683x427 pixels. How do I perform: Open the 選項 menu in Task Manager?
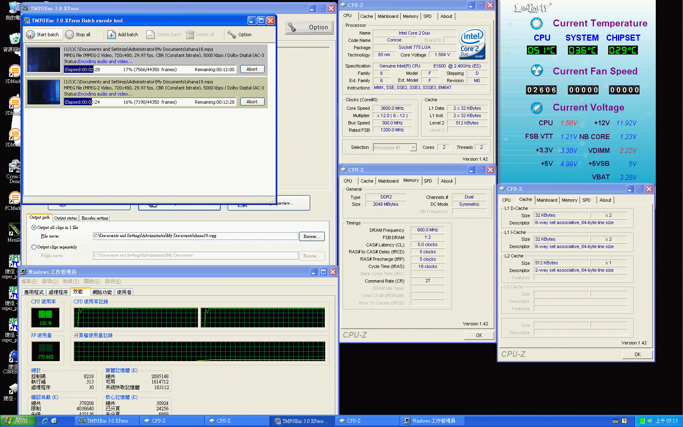point(49,281)
